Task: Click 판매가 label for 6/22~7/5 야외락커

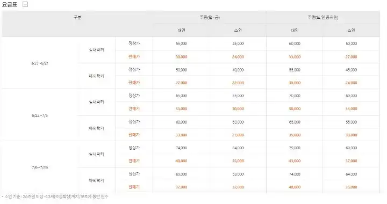Action: click(134, 135)
